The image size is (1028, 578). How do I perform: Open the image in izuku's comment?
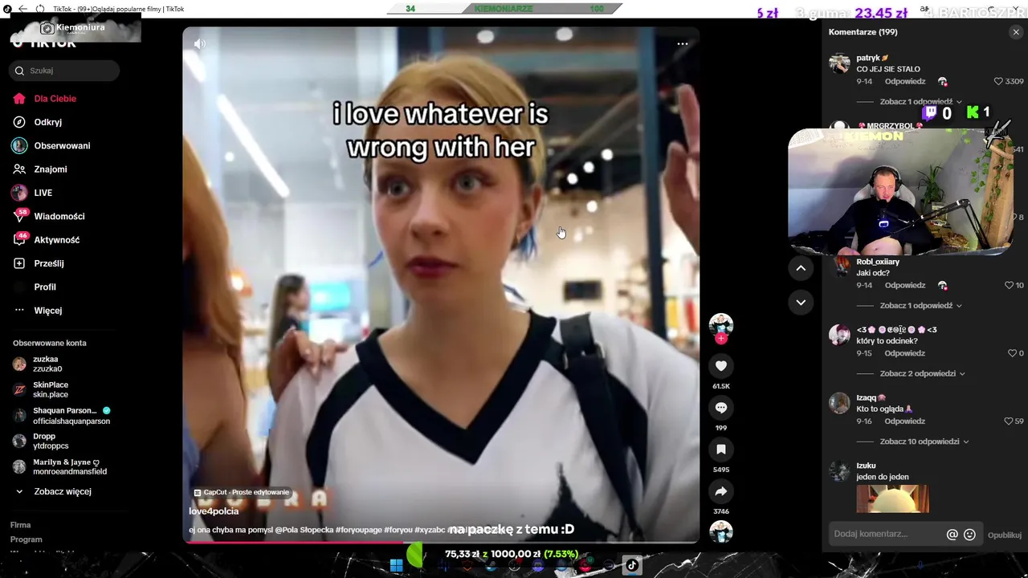892,499
